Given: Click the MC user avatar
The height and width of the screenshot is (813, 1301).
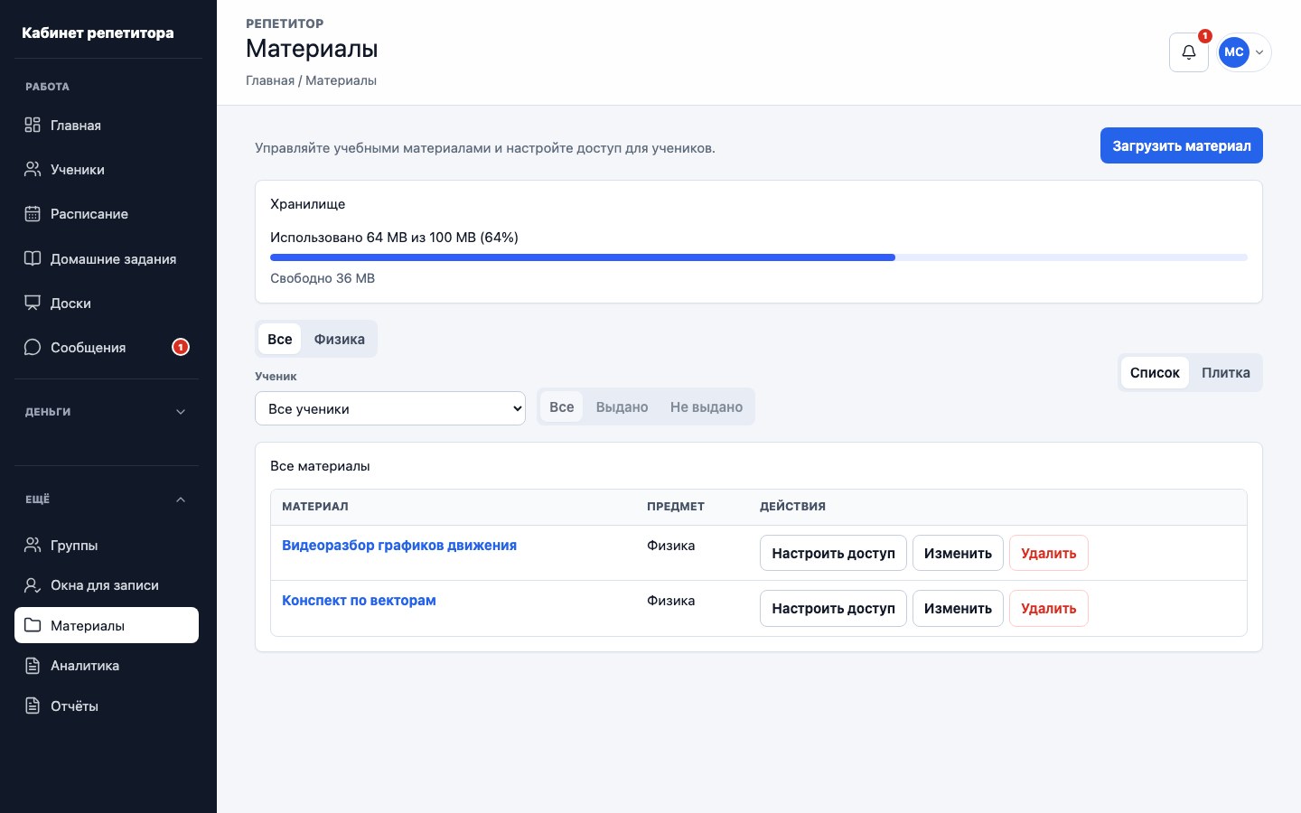Looking at the screenshot, I should 1234,52.
